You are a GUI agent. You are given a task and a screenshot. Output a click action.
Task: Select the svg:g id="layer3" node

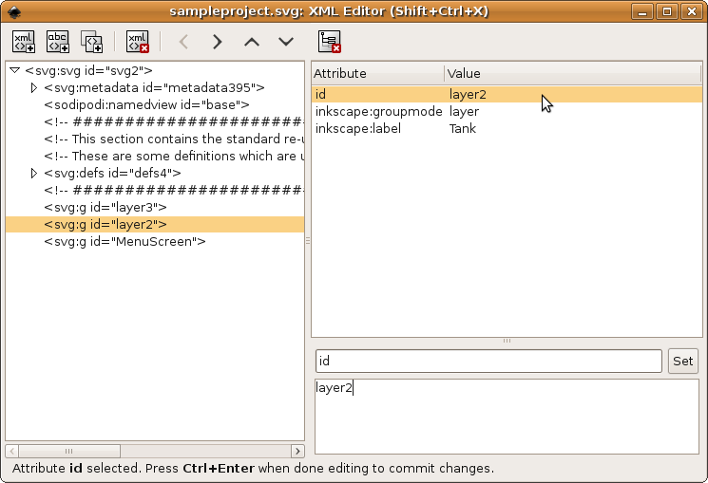(x=105, y=207)
